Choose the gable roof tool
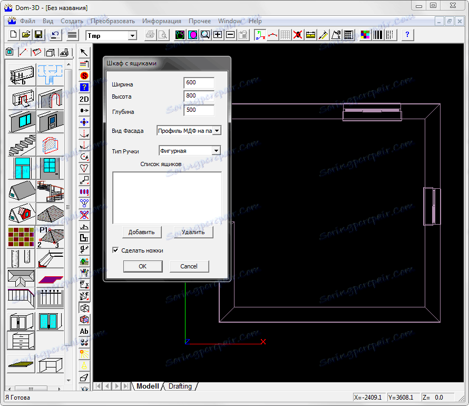Screen dimensions: 469x406 point(22,191)
